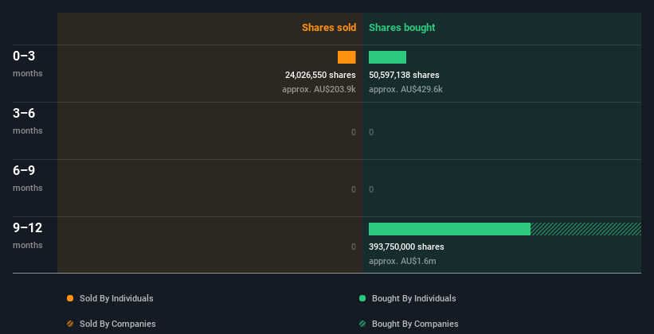Select the Bought By Individuals legend label

413,298
